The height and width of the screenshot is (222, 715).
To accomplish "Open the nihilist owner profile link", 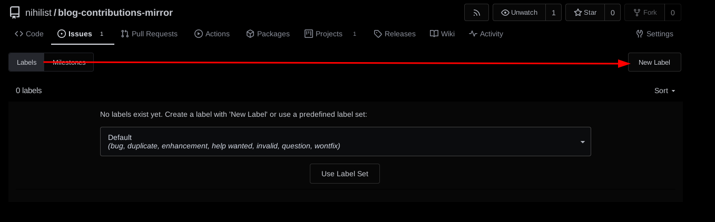I will point(38,13).
